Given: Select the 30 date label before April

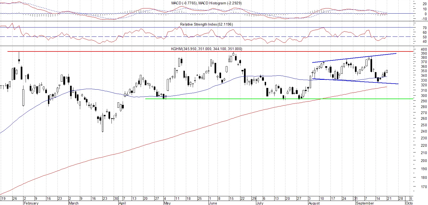Looking at the screenshot, I should (116, 198).
